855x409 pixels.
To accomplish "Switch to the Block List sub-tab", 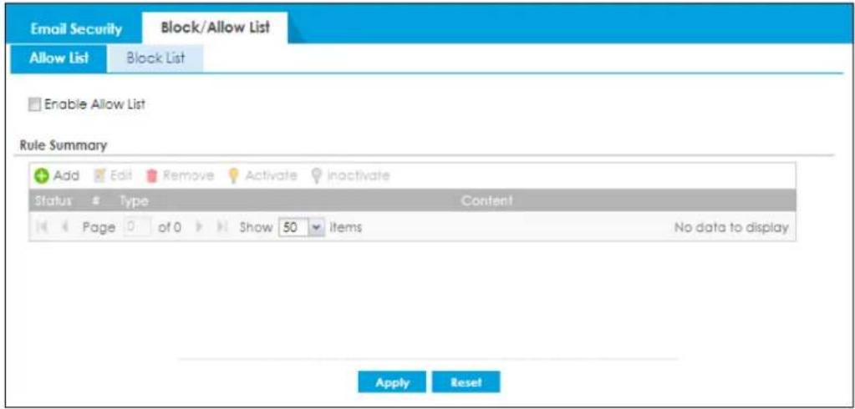I will pos(155,58).
